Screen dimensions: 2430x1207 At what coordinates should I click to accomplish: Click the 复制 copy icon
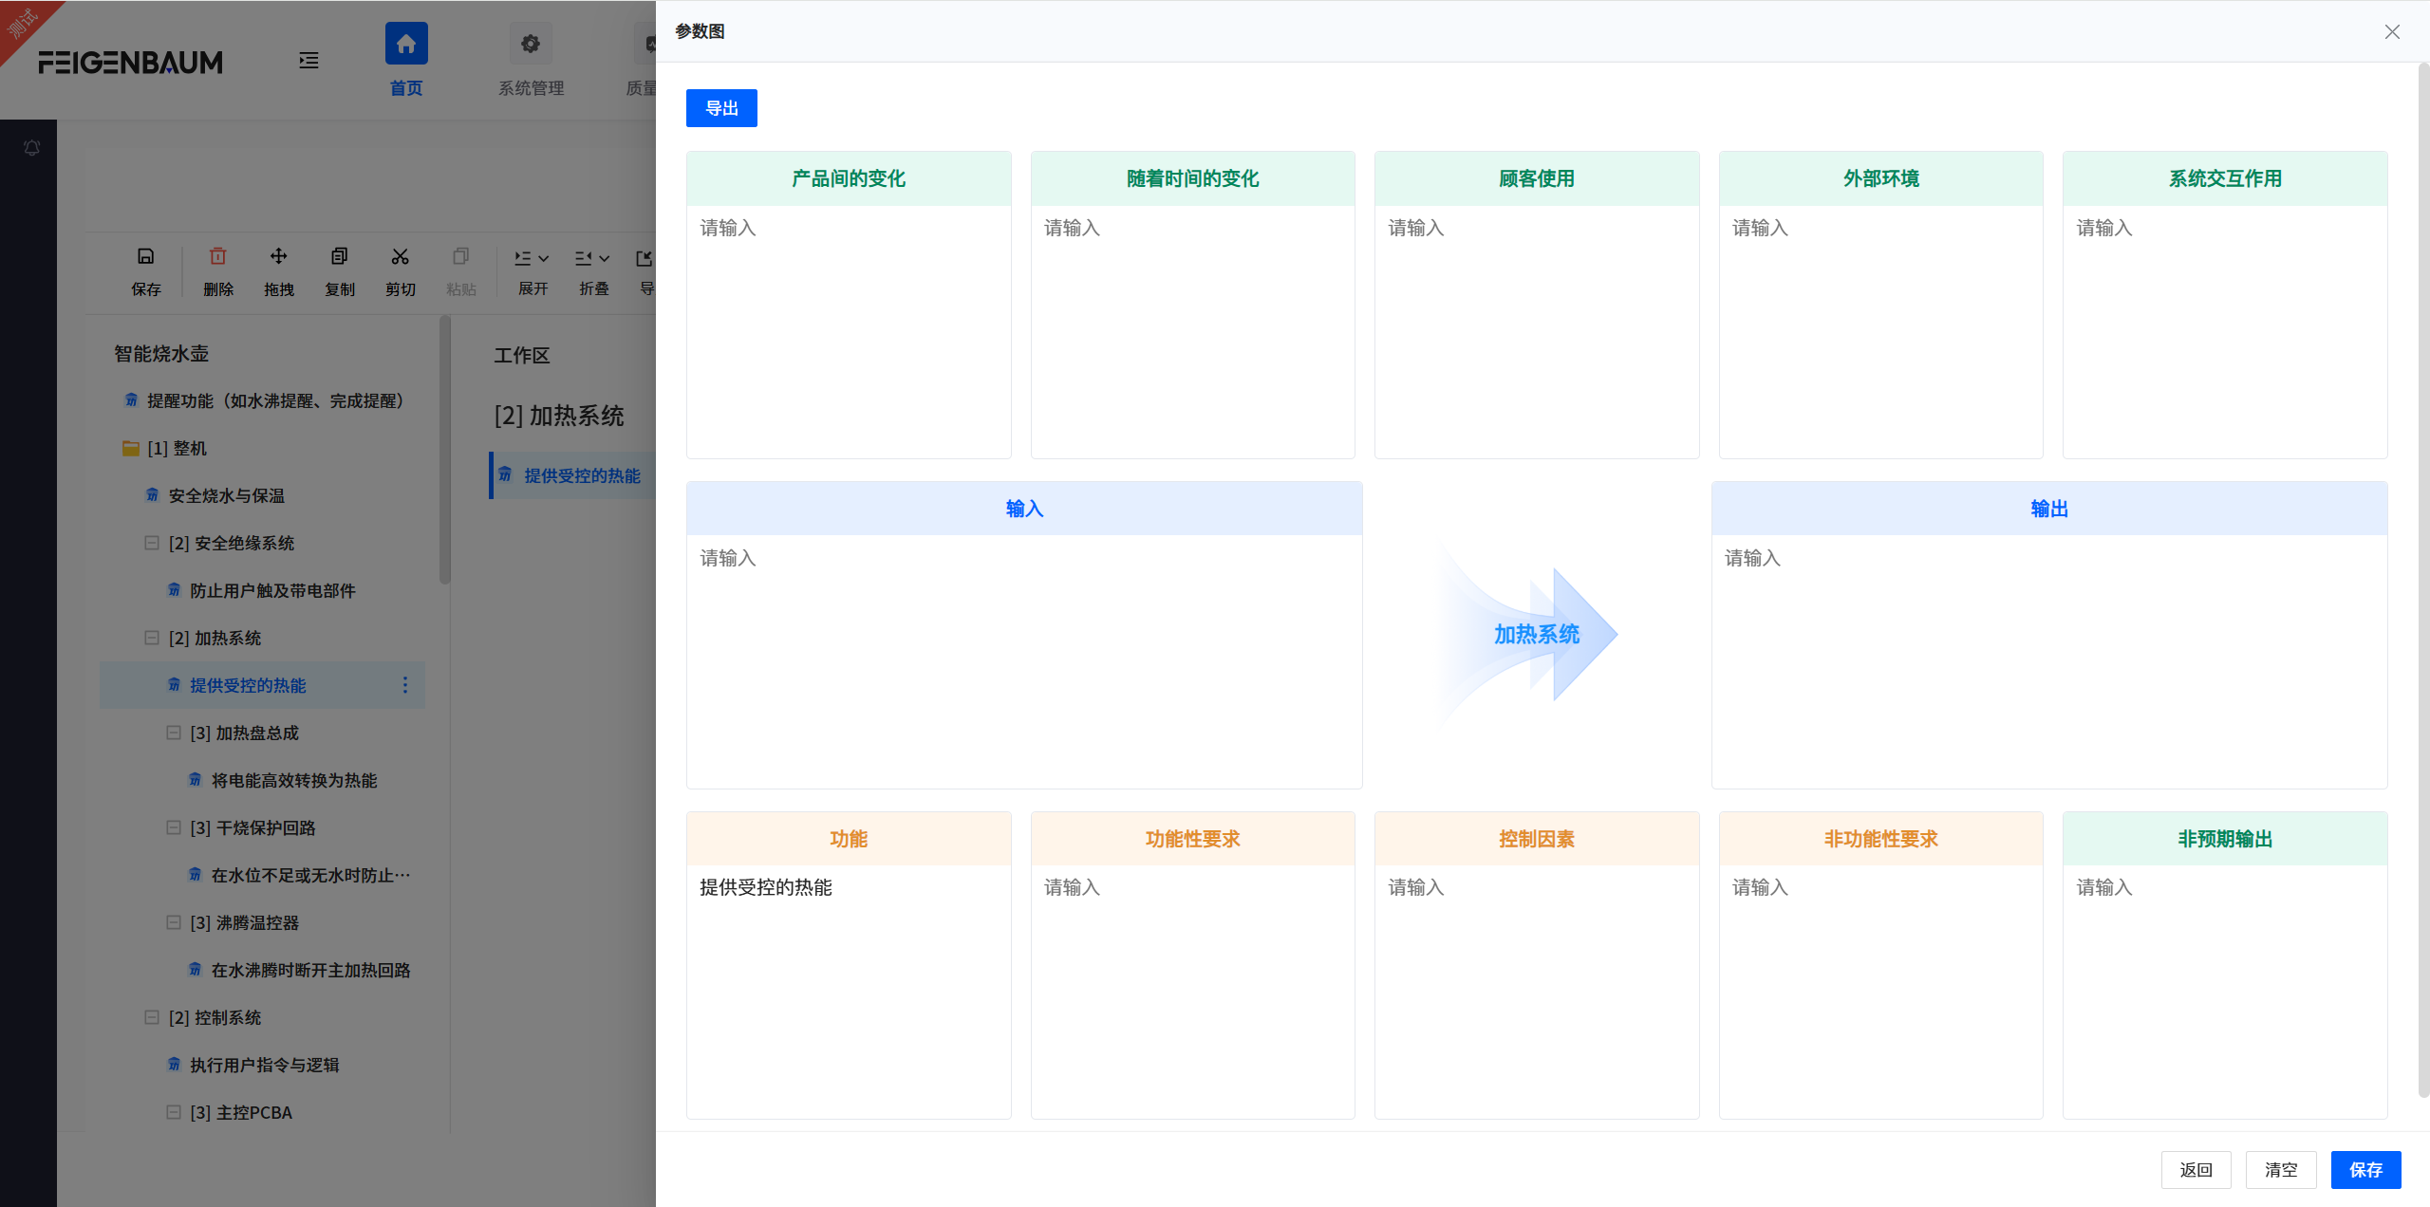[339, 256]
